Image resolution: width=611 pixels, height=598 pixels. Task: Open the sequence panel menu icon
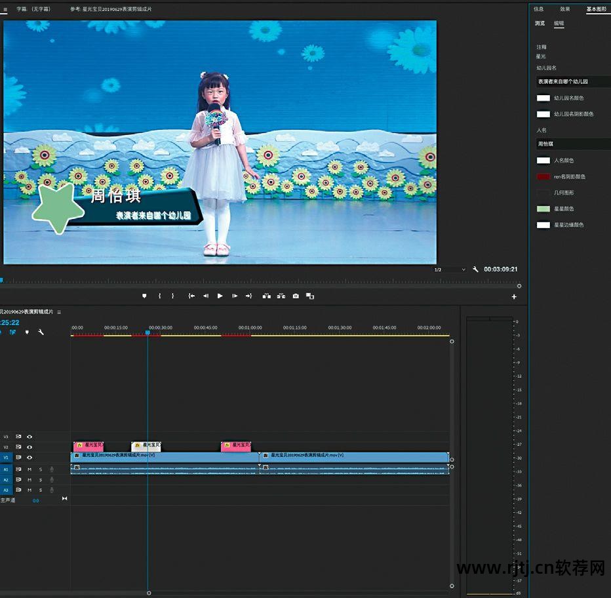click(59, 311)
